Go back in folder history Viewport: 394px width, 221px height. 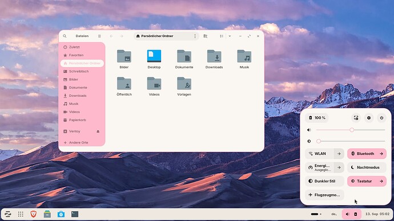pos(111,36)
